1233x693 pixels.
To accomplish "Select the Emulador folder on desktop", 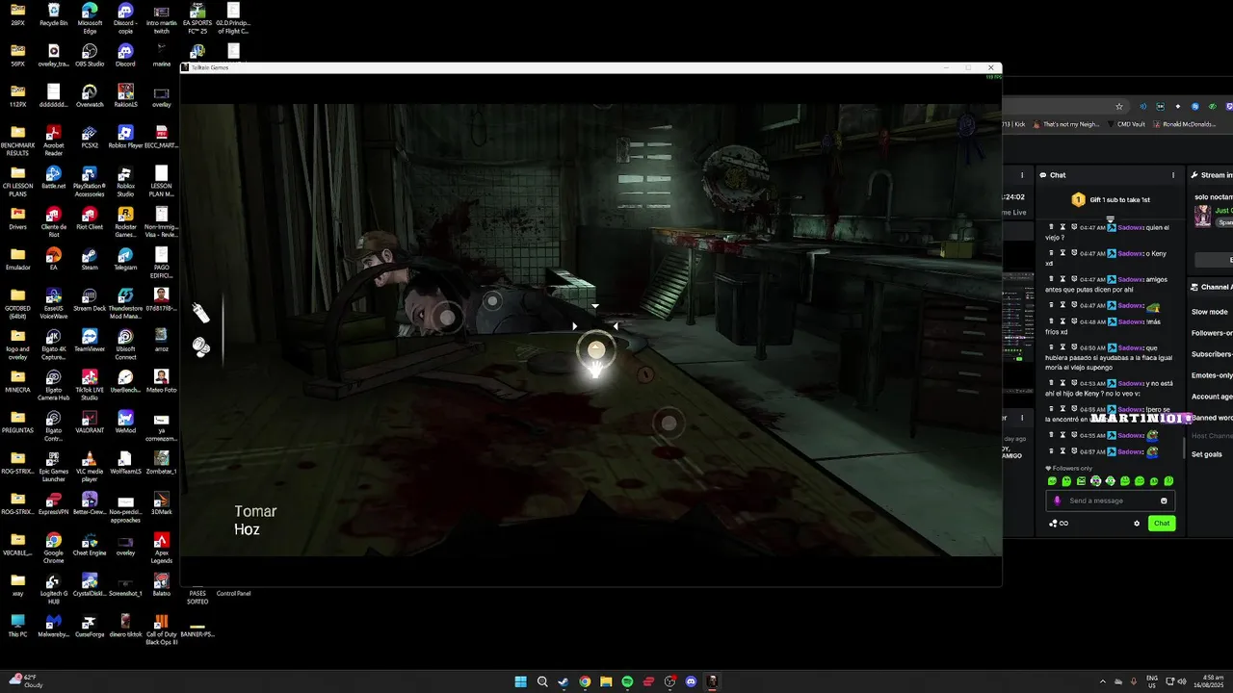I will click(x=18, y=259).
